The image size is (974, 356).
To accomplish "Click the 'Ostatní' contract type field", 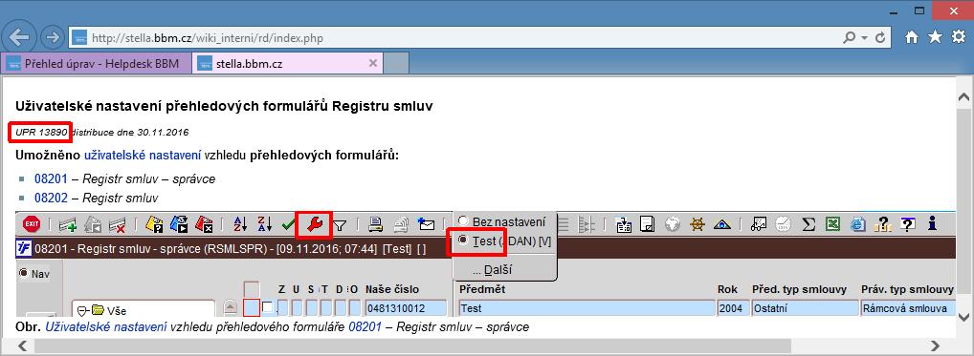I will coord(805,307).
